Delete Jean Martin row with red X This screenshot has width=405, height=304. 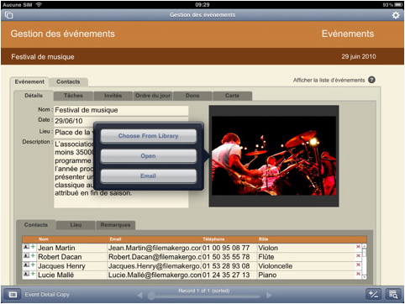point(358,247)
